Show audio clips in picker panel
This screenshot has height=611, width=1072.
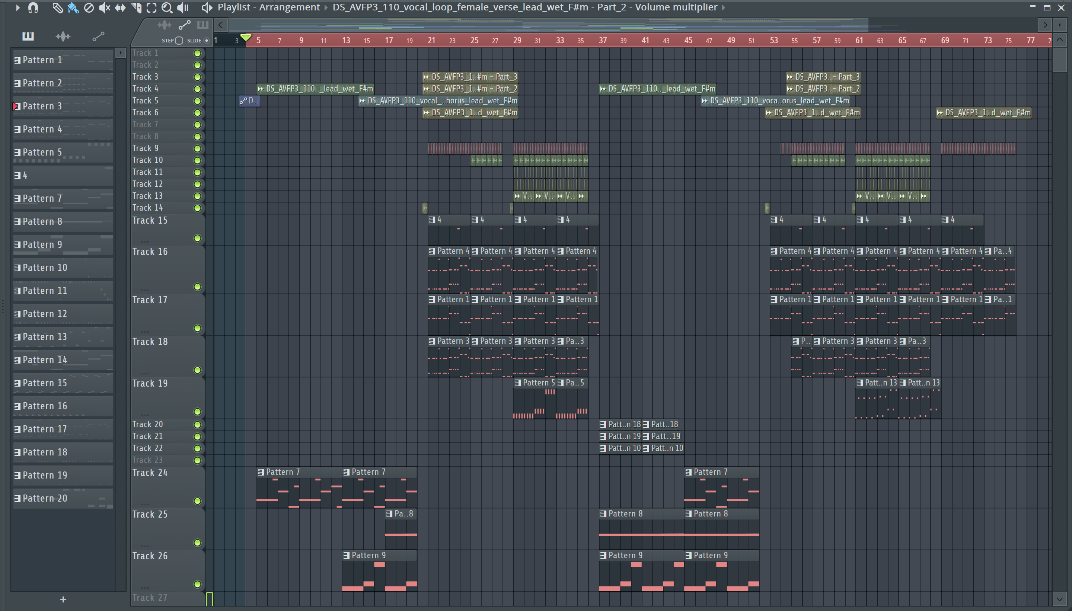63,36
